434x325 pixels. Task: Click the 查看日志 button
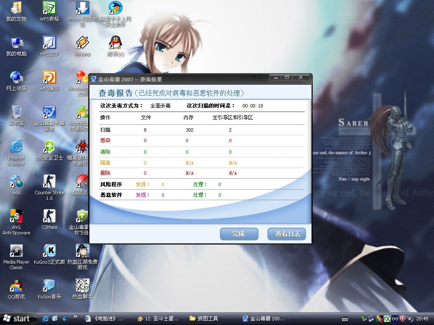287,234
